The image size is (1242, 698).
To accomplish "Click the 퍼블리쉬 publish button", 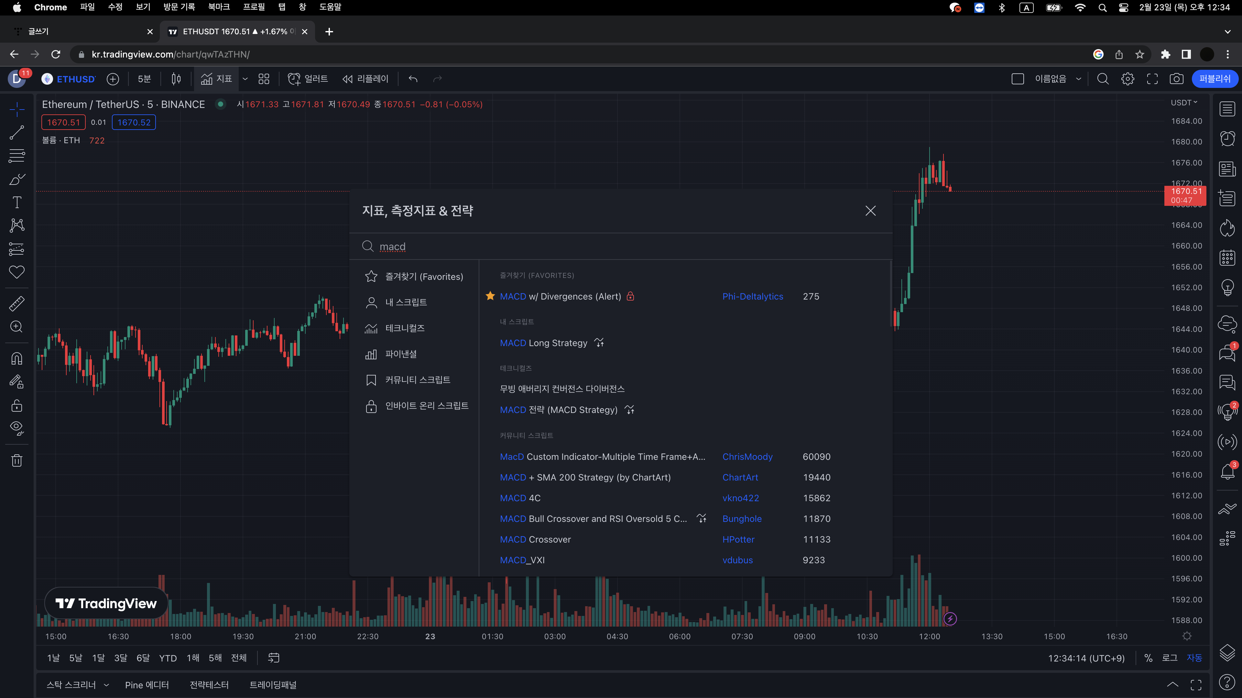I will click(x=1214, y=79).
